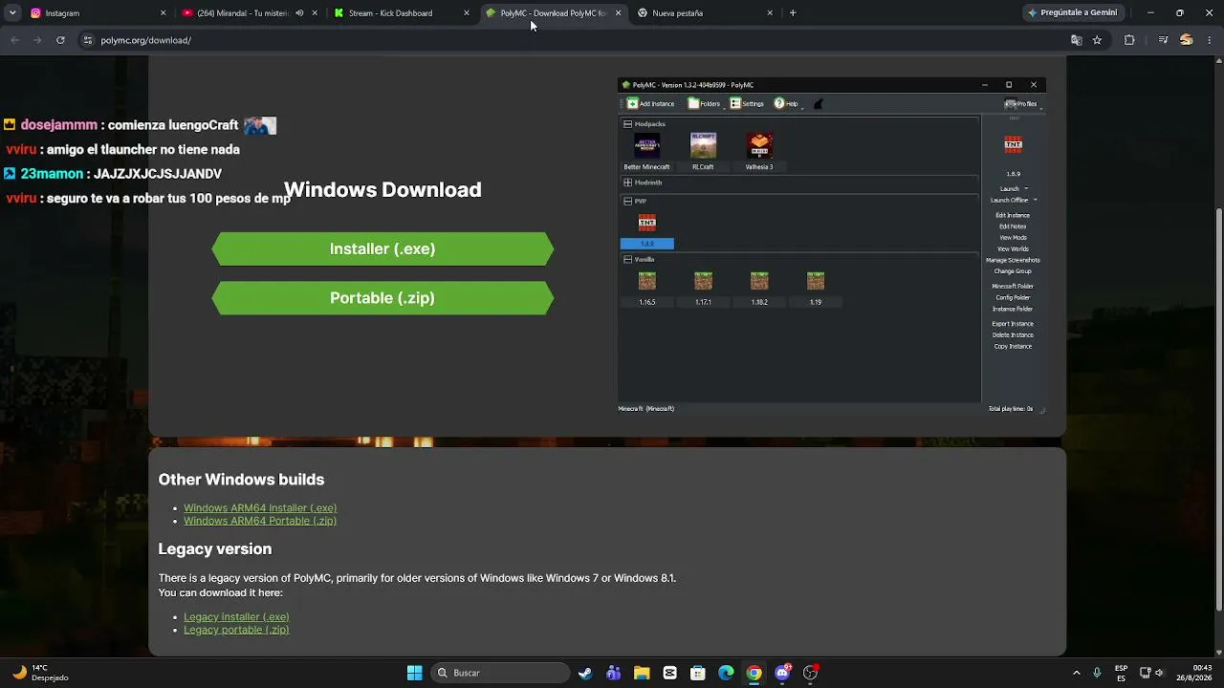Viewport: 1224px width, 688px height.
Task: Open the Windows Start menu
Action: pos(414,673)
